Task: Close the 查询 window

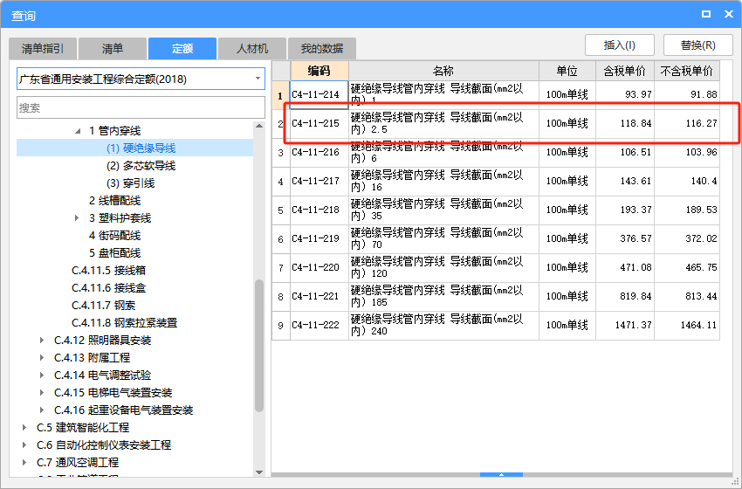Action: coord(729,14)
